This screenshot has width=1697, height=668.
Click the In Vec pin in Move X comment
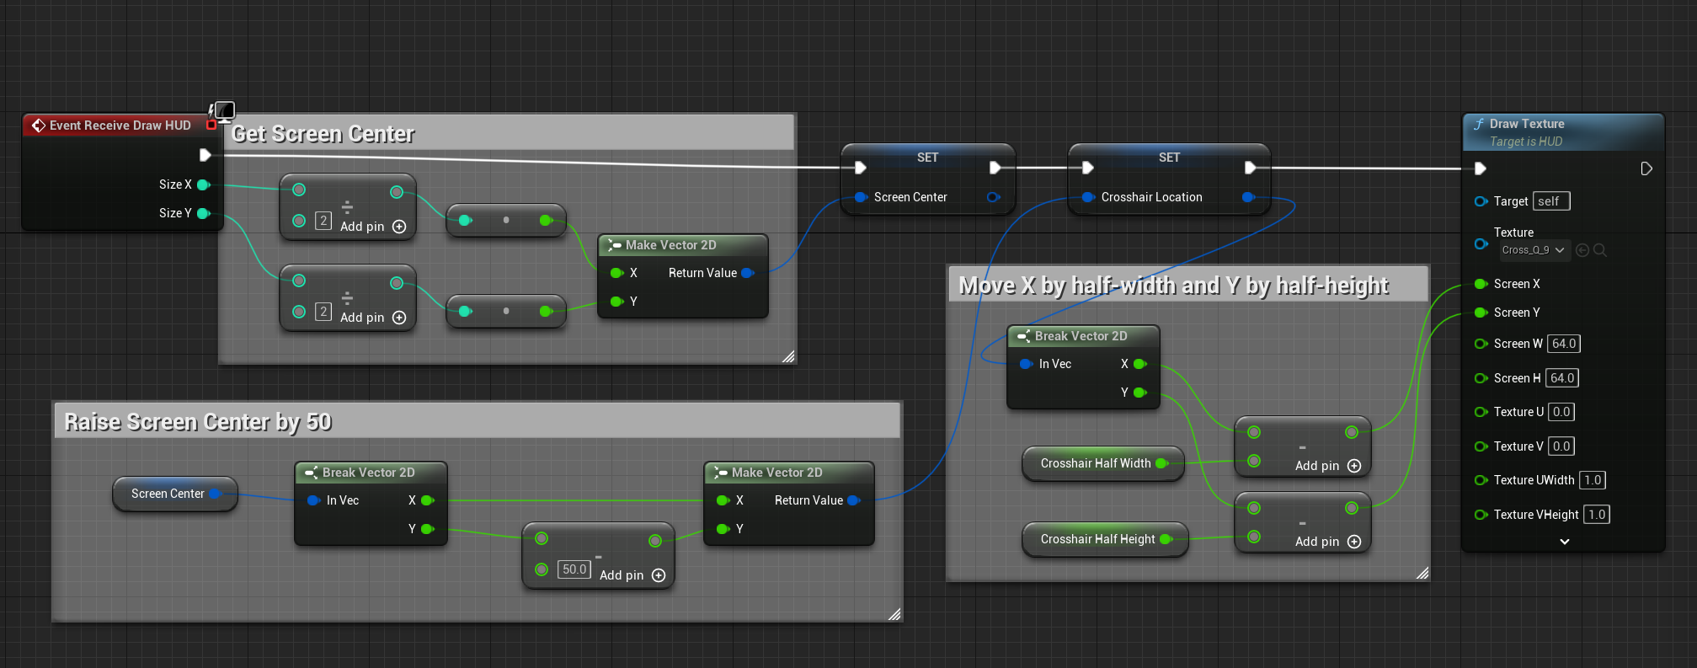coord(1026,364)
